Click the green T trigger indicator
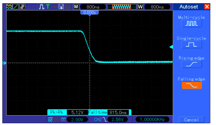 (48, 7)
